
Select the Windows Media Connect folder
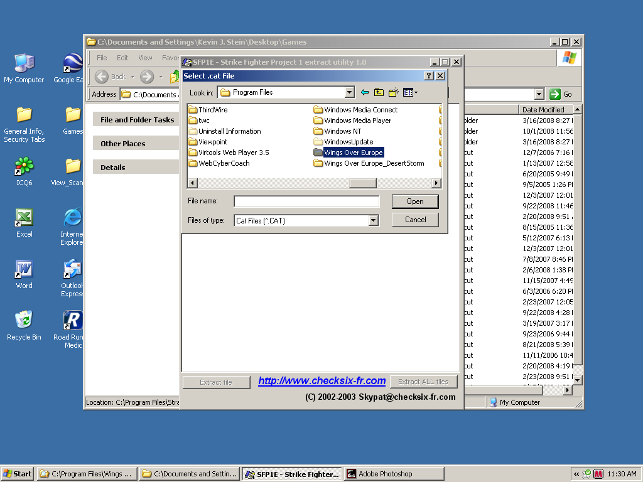point(355,110)
